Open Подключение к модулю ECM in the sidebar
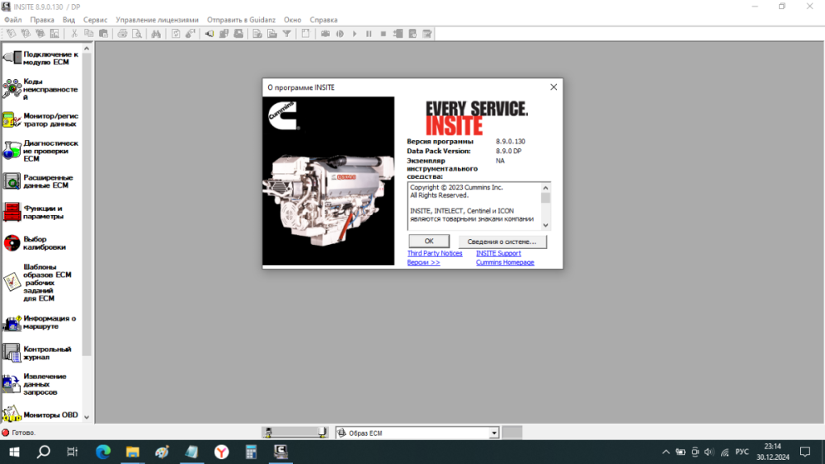This screenshot has height=464, width=825. point(41,58)
